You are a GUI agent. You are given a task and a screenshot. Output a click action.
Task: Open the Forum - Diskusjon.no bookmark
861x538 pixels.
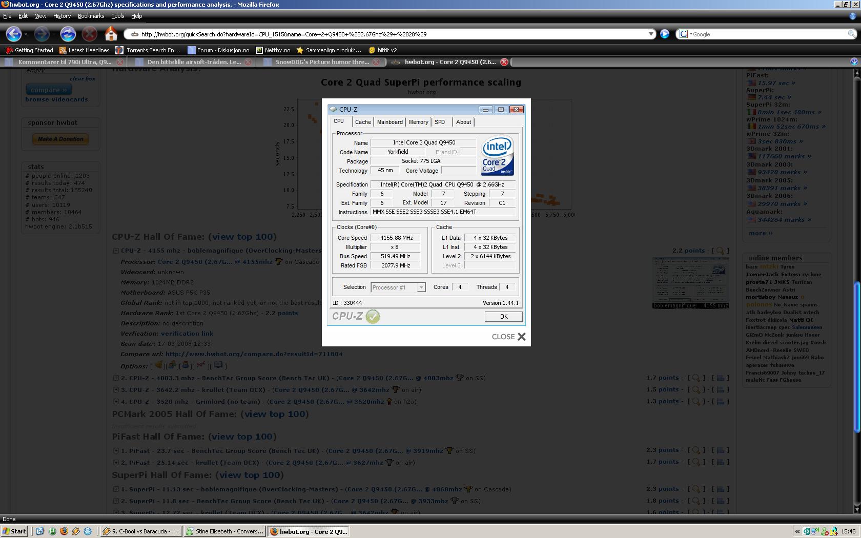[218, 50]
